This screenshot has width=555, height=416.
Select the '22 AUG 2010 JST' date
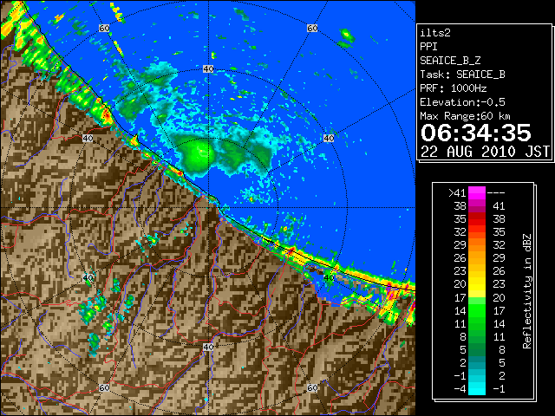(485, 152)
